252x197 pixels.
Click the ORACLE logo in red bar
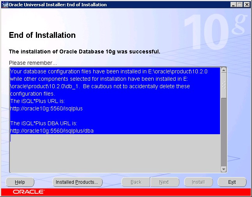click(x=28, y=192)
